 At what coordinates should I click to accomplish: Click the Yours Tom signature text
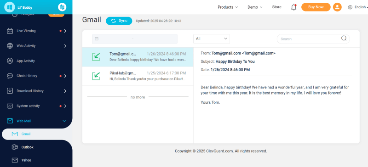pyautogui.click(x=210, y=102)
